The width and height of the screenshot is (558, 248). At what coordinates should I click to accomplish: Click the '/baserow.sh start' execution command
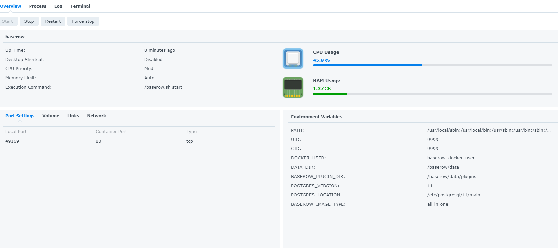[163, 87]
